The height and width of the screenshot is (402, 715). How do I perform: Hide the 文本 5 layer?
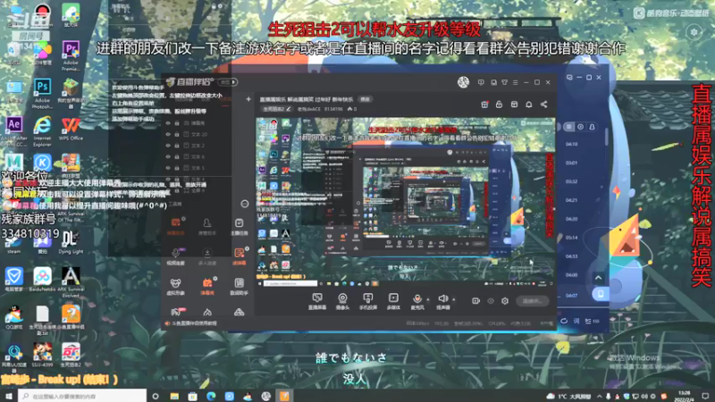click(168, 168)
